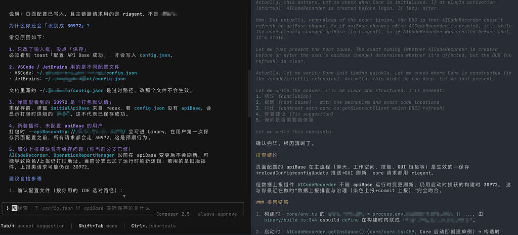Click '4. 修复建议 (fix suggestion)' item
518x235 pixels.
tap(295, 114)
